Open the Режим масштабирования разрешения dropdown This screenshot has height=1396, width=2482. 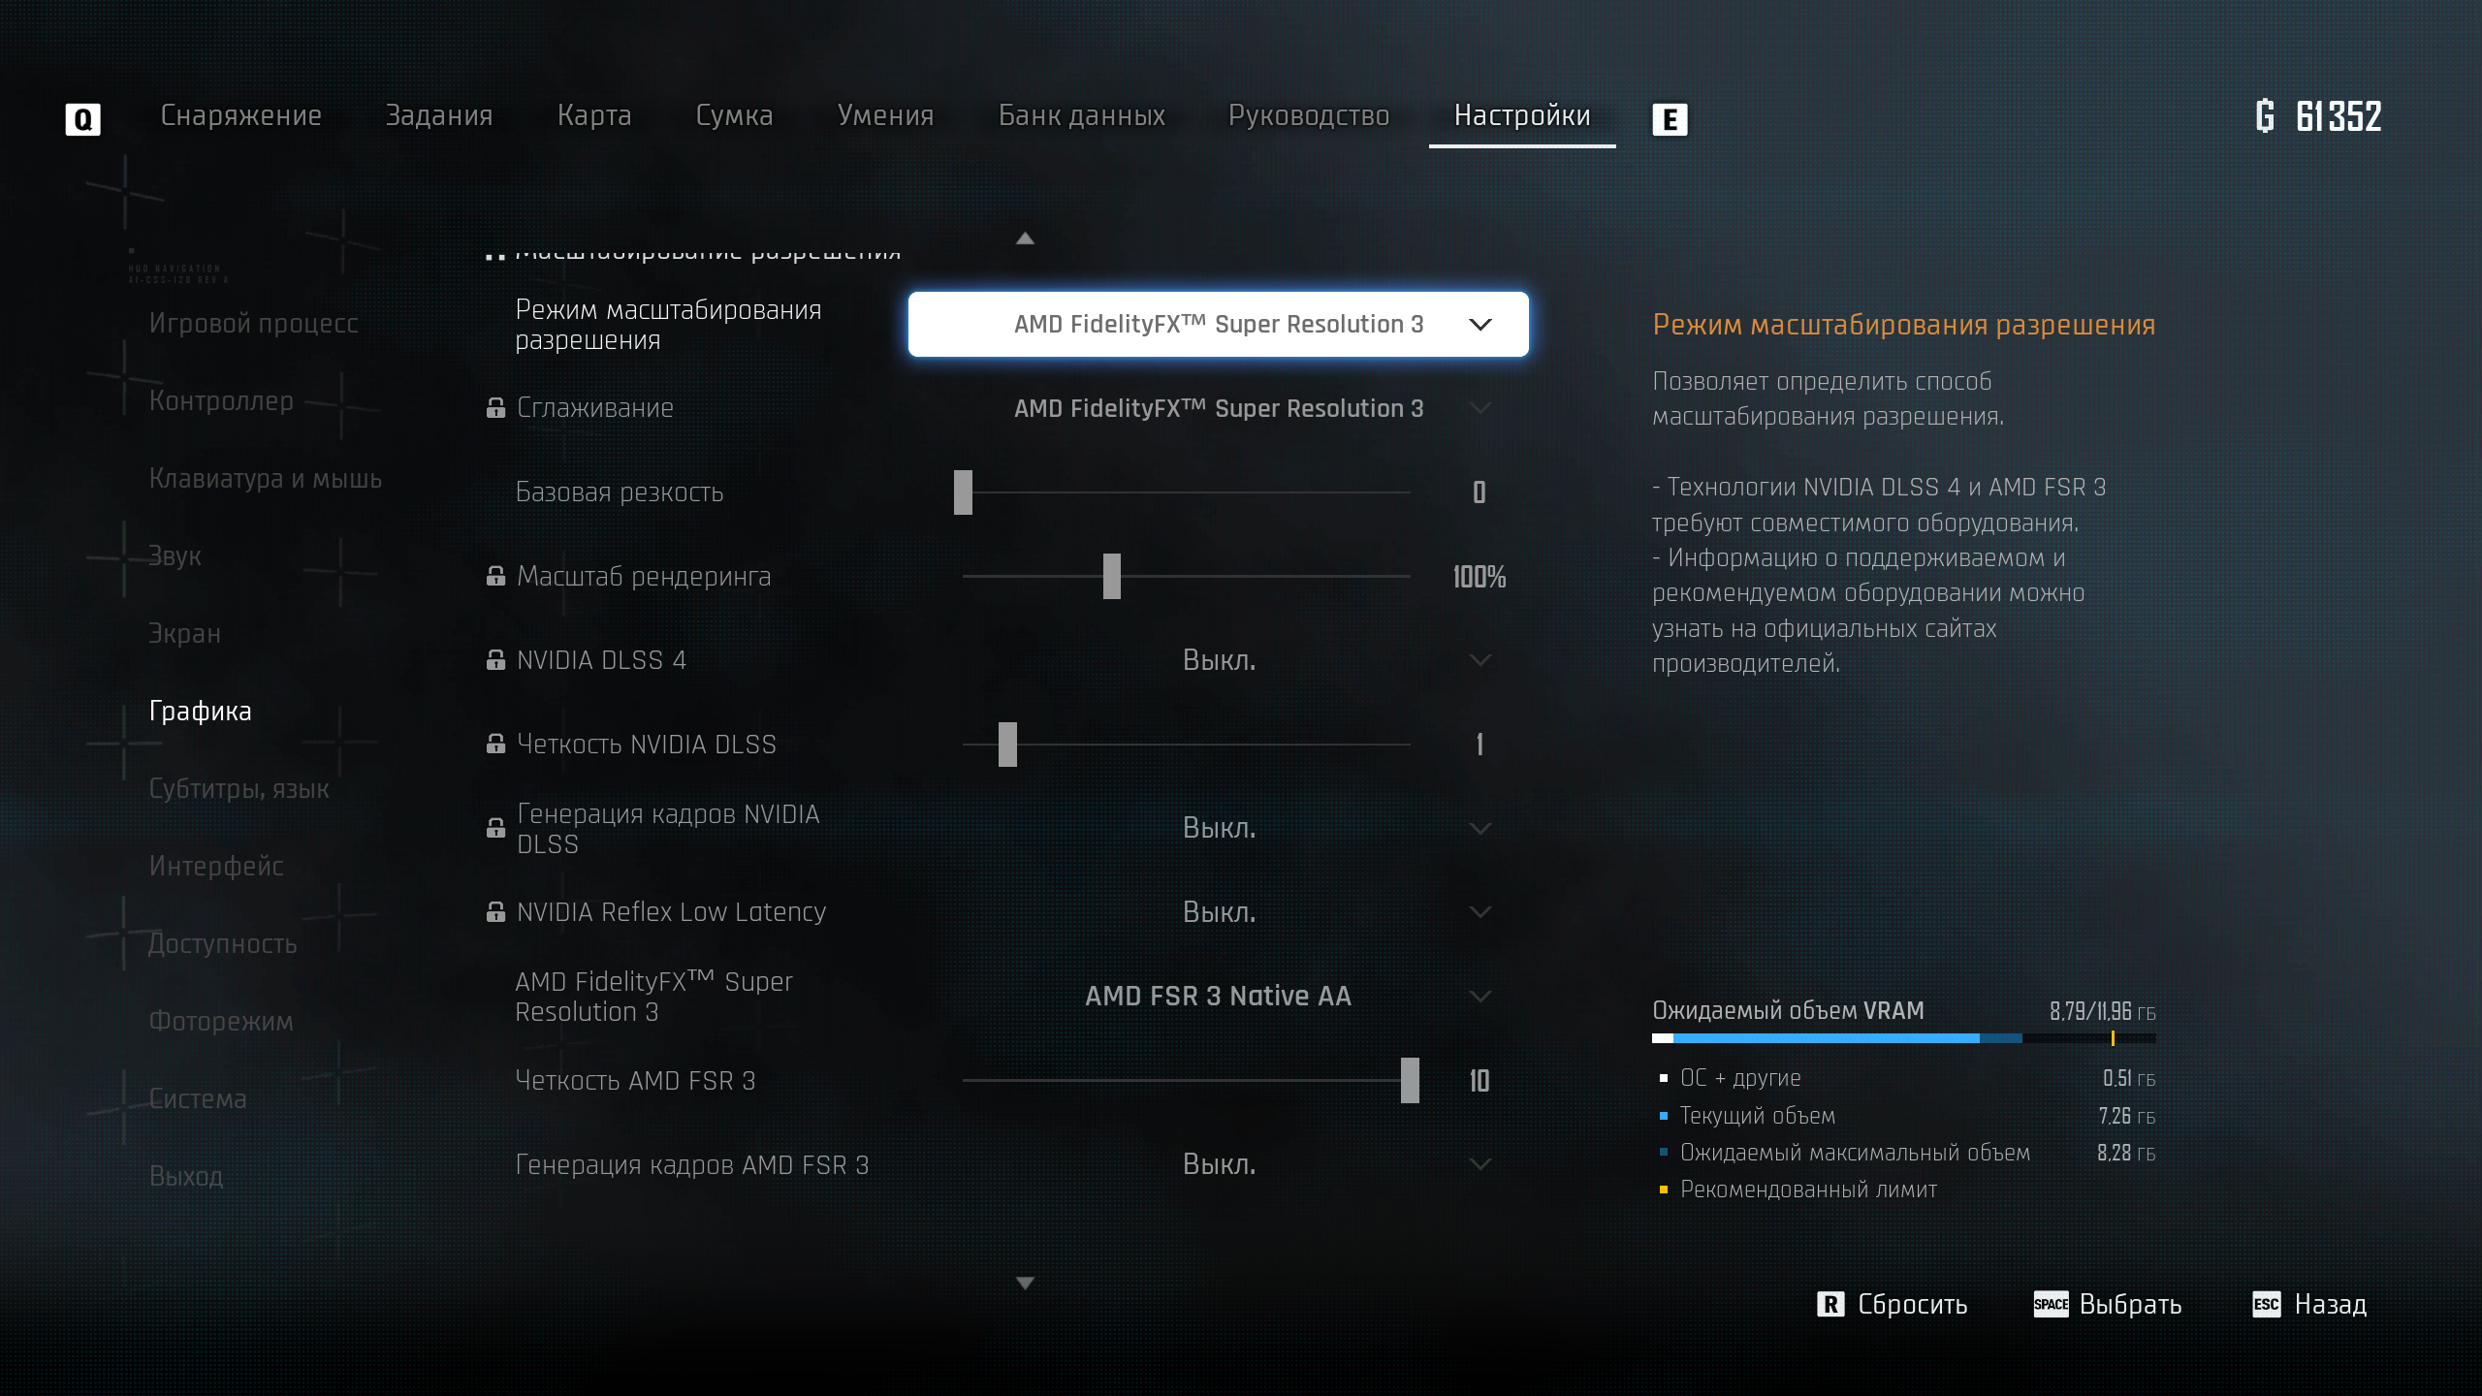point(1218,324)
